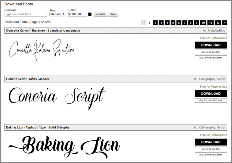This screenshot has width=232, height=163.
Task: Download the Baking Lion font
Action: pos(211,142)
